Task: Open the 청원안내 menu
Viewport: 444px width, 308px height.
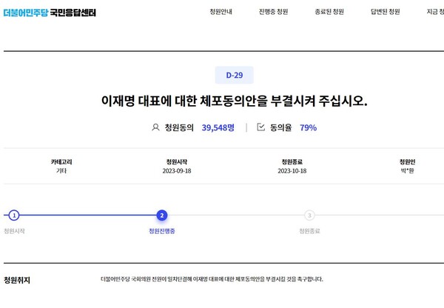Action: [221, 13]
